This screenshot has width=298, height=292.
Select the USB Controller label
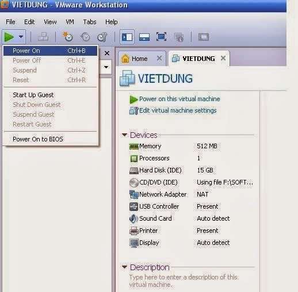coord(159,206)
